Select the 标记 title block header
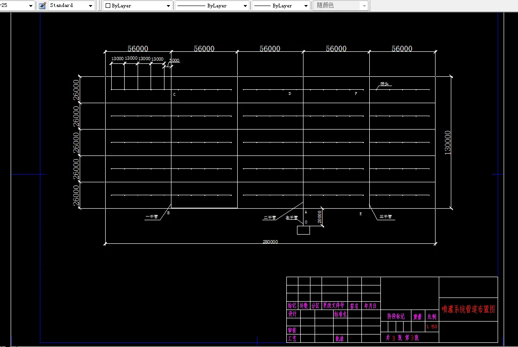The width and height of the screenshot is (518, 347). 292,306
